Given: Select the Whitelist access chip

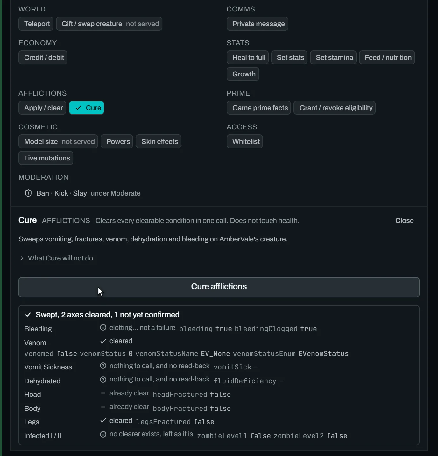Looking at the screenshot, I should [245, 141].
